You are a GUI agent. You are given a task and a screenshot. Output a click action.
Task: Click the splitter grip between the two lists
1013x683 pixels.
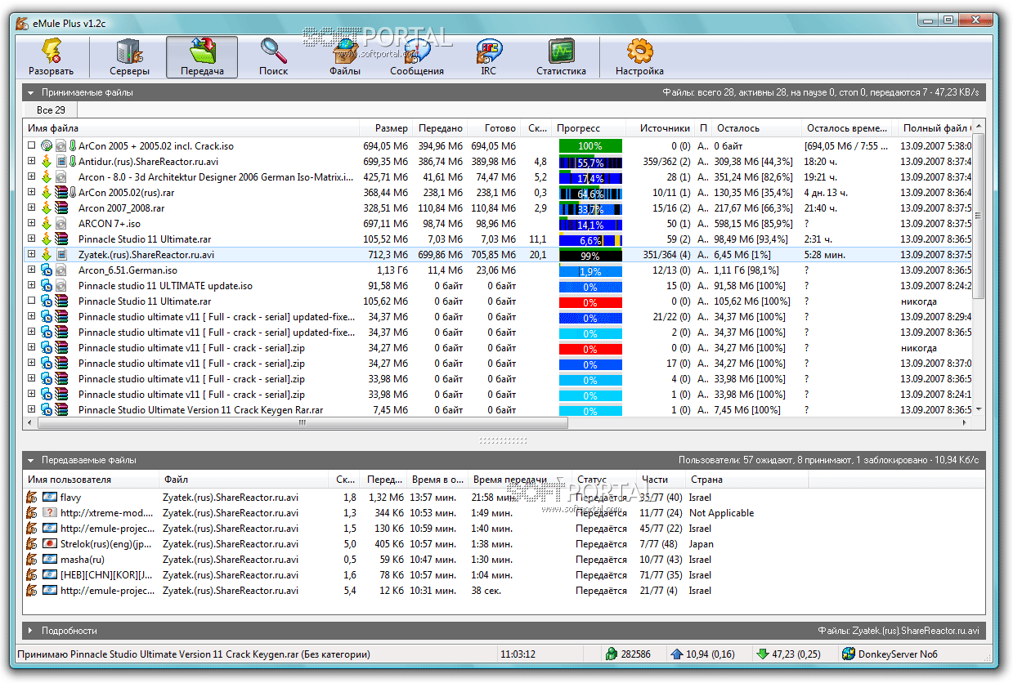point(504,440)
